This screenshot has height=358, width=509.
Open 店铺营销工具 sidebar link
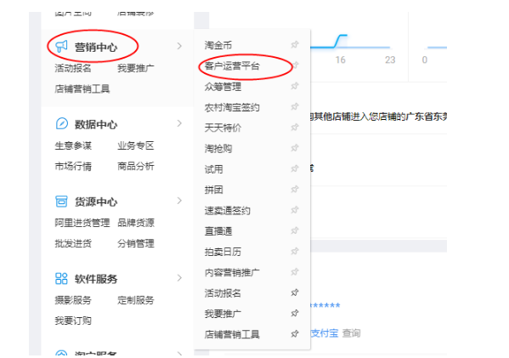[x=82, y=88]
